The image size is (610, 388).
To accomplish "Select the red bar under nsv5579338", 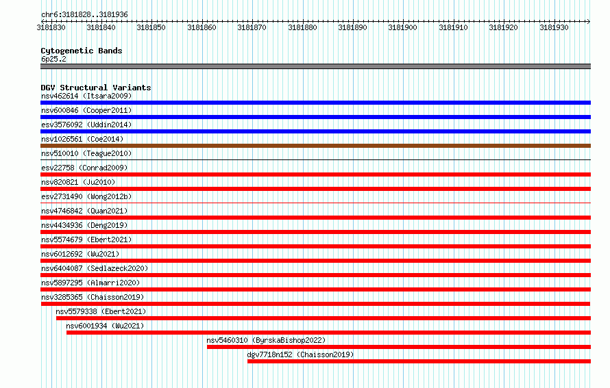I will pos(324,318).
